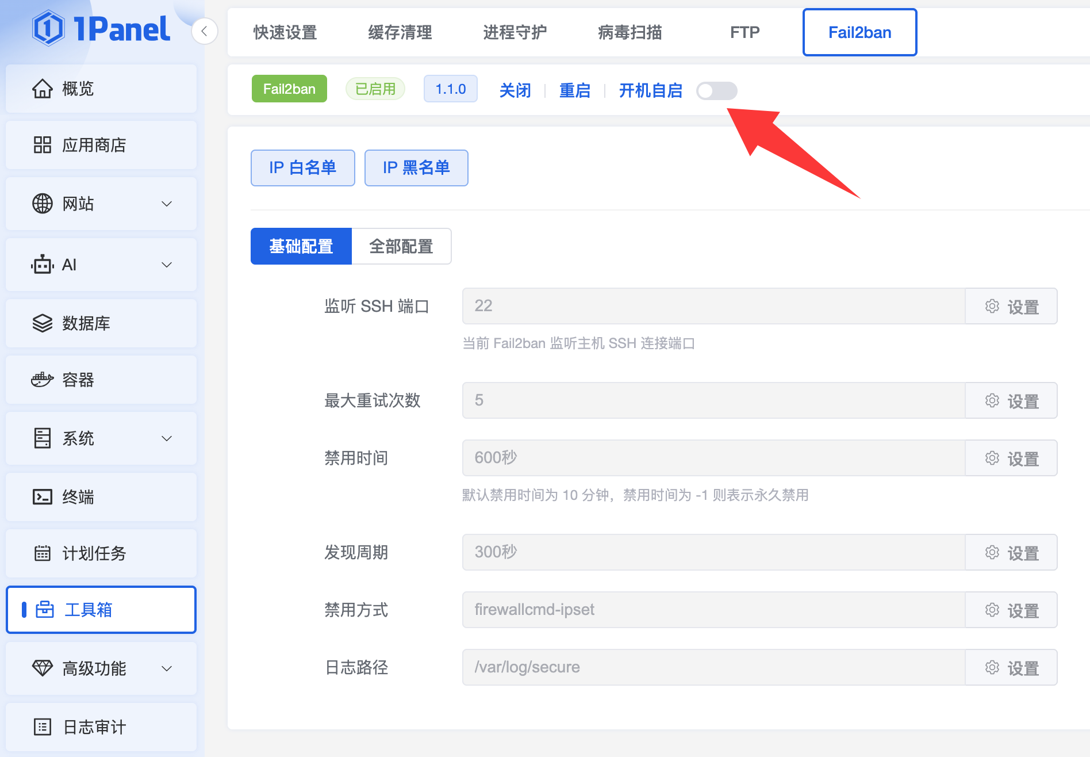Select the 基础配置 configuration mode

(301, 247)
